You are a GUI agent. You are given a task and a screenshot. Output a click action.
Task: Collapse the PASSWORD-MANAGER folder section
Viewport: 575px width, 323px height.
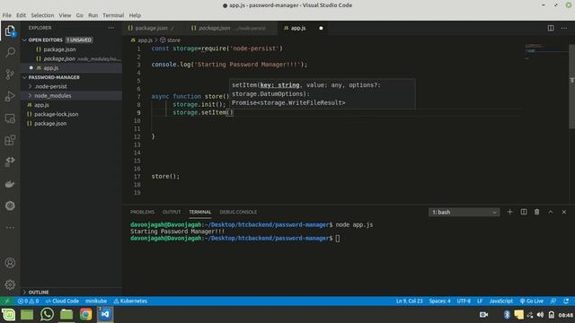click(x=24, y=77)
